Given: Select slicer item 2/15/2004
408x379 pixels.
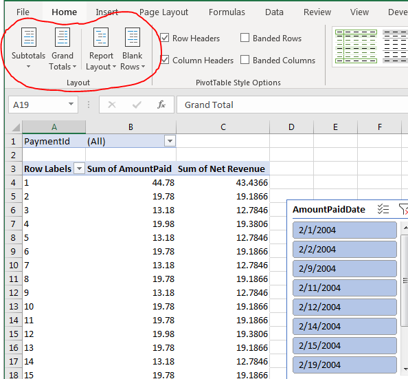Looking at the screenshot, I should pos(345,345).
